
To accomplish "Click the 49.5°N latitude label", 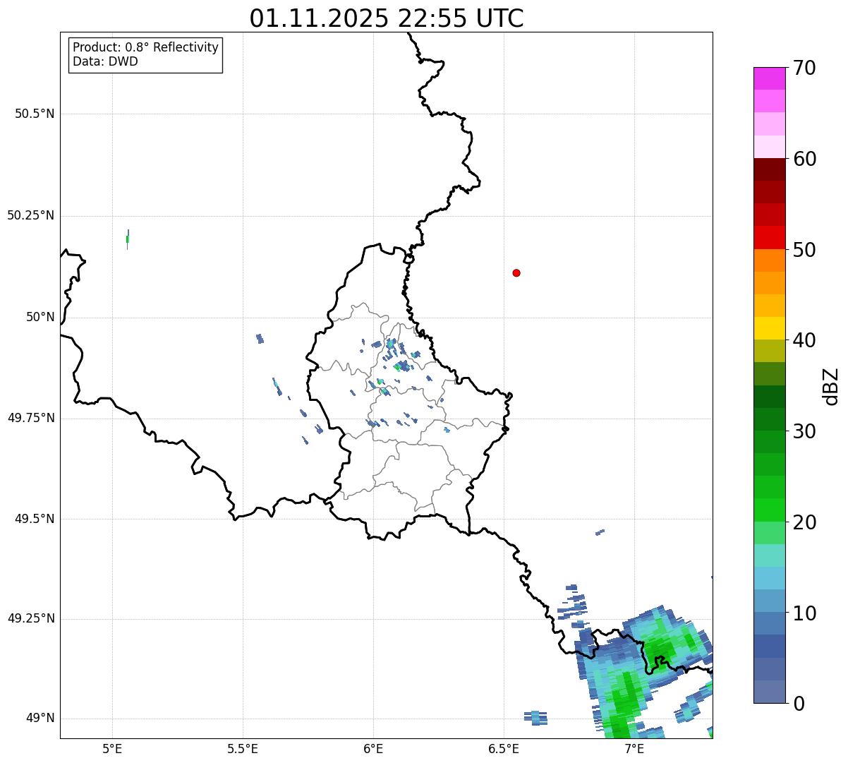I will click(35, 519).
